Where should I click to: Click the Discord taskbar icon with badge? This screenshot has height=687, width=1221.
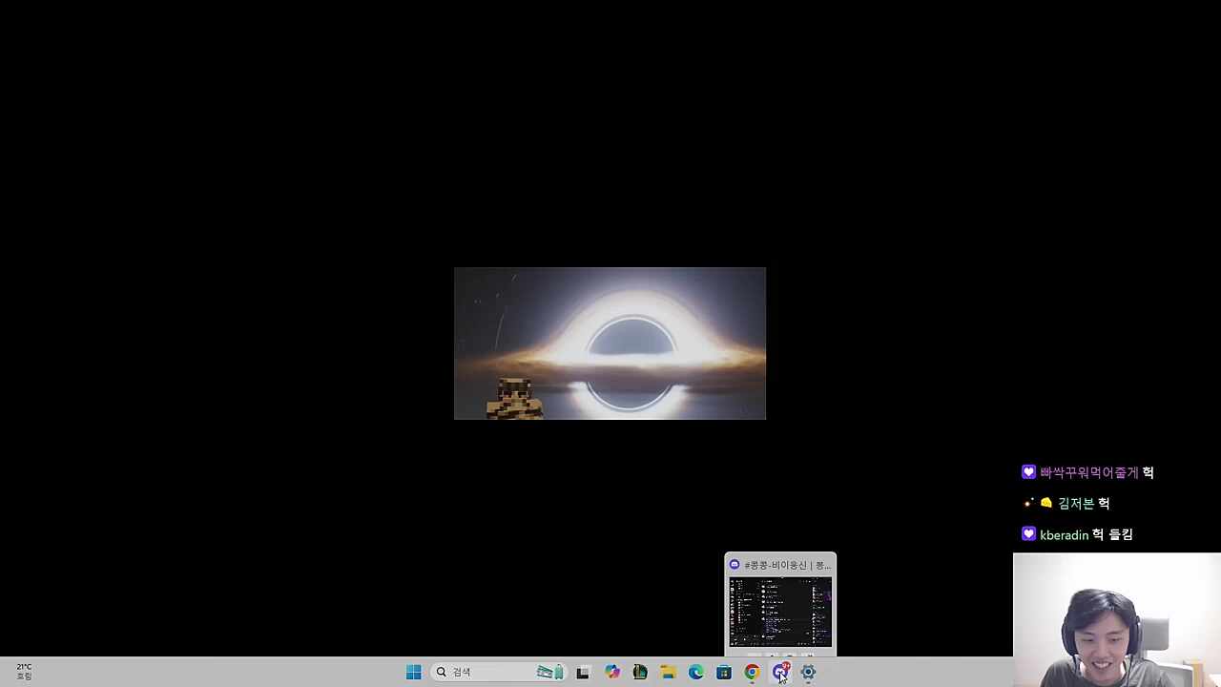click(x=780, y=672)
